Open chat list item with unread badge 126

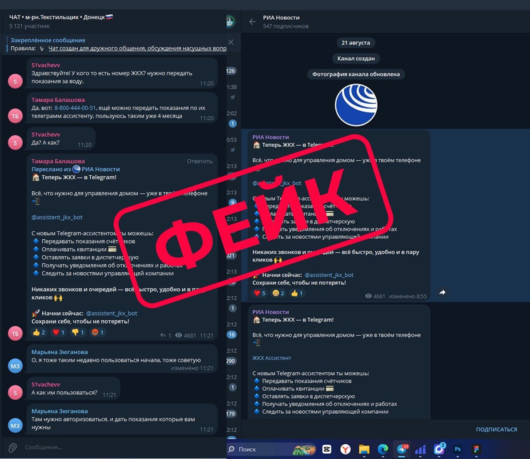[x=232, y=70]
